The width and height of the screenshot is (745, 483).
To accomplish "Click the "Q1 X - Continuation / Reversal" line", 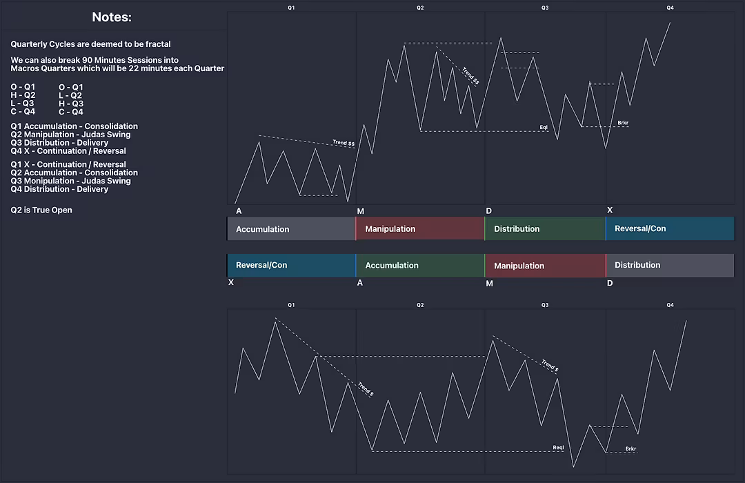I will (68, 165).
